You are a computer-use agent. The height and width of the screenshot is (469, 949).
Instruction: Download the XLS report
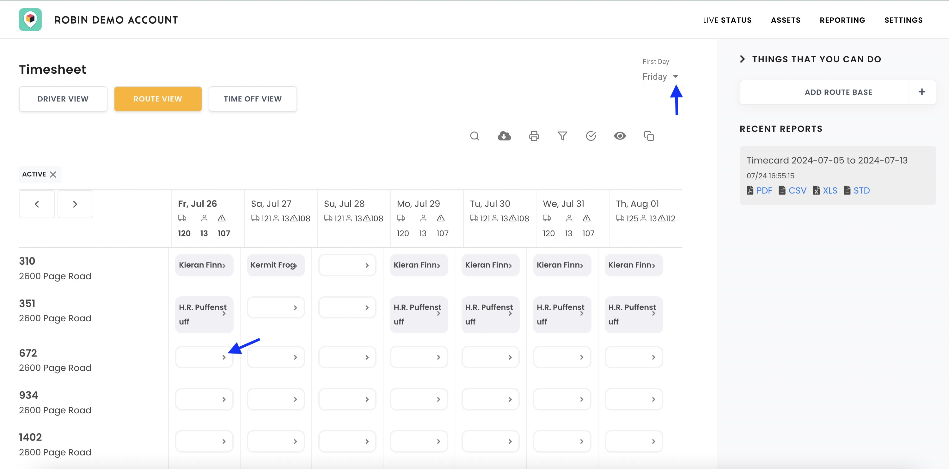coord(825,190)
